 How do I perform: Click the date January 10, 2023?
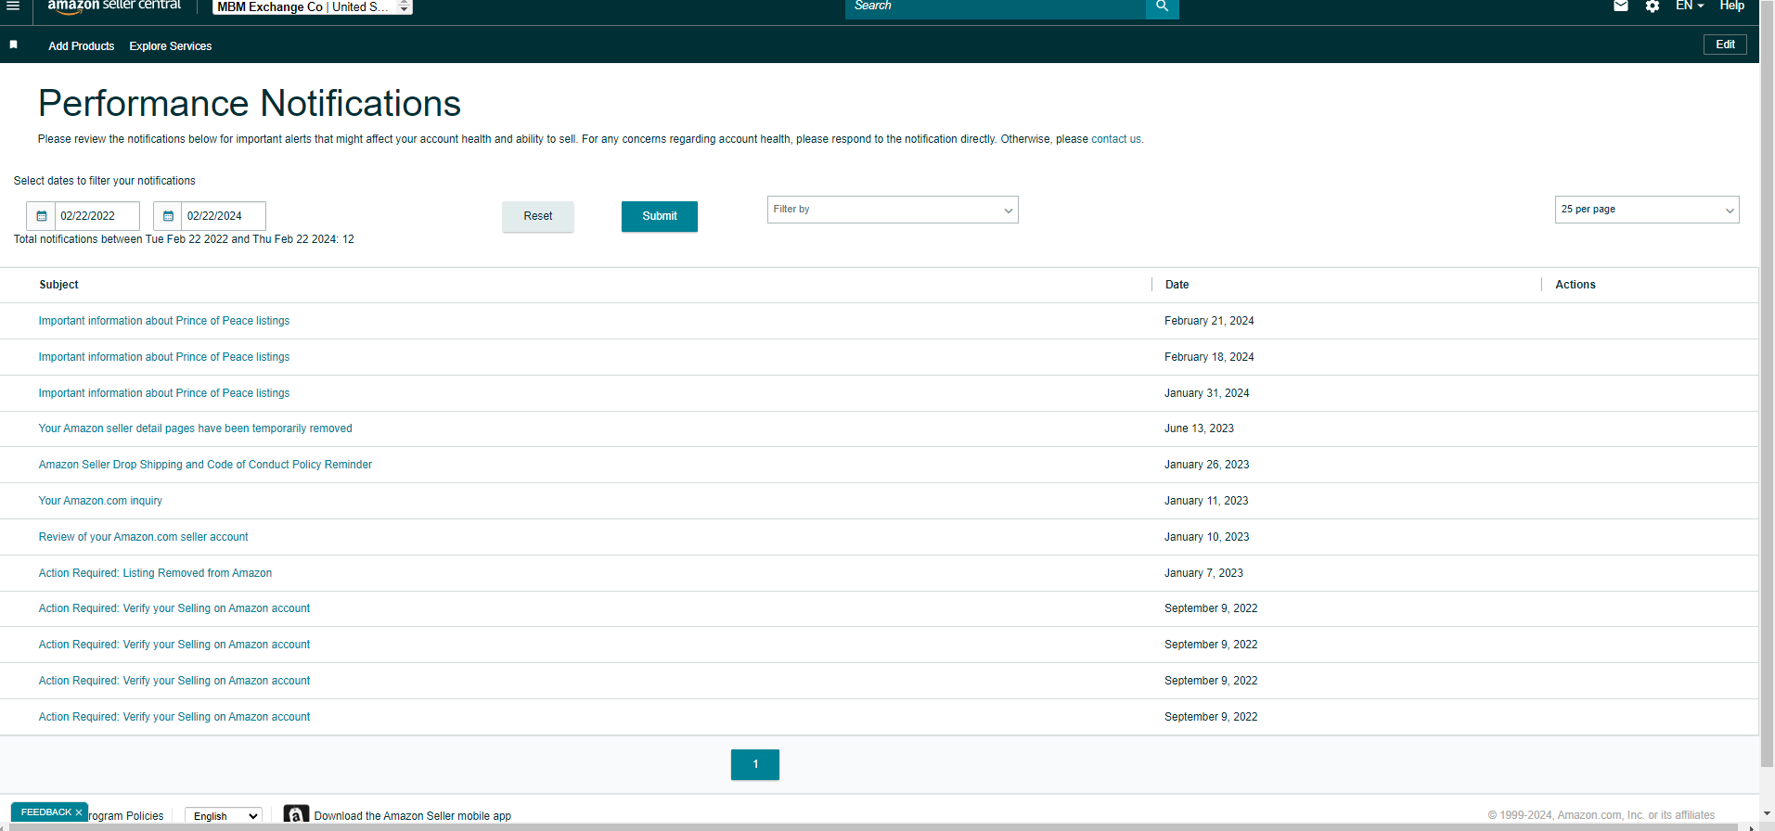(x=1207, y=537)
